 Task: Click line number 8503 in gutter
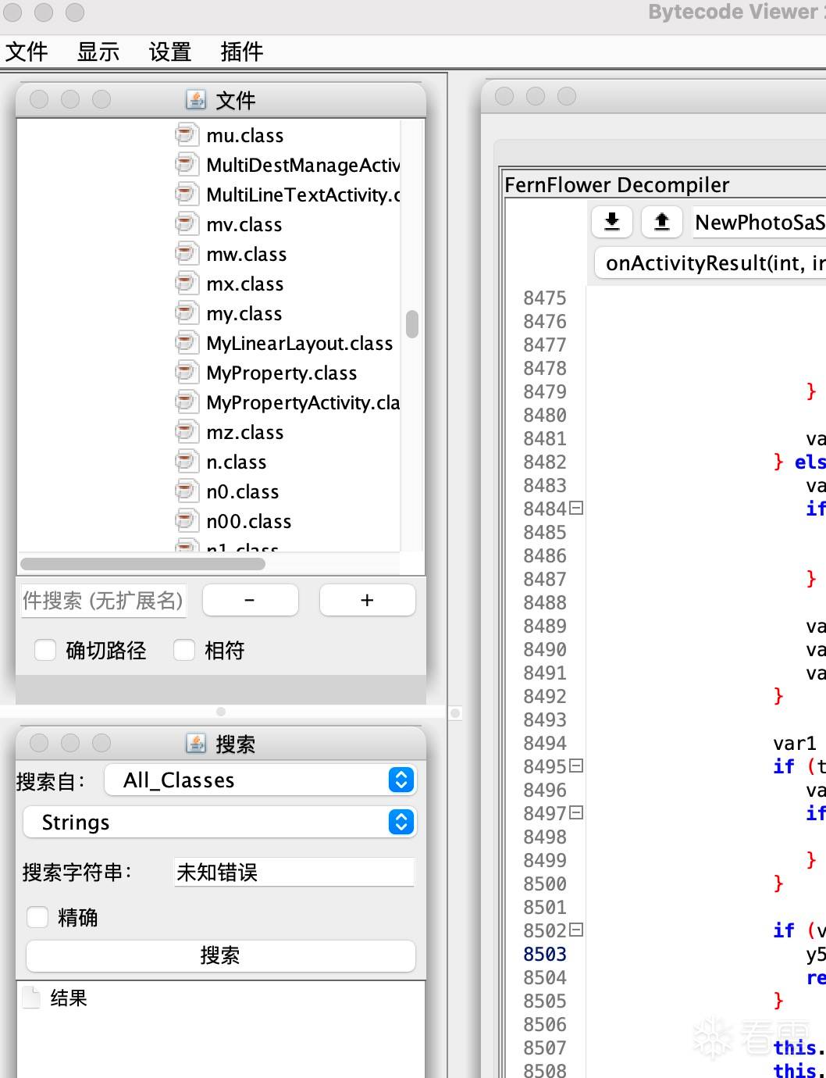tap(545, 954)
